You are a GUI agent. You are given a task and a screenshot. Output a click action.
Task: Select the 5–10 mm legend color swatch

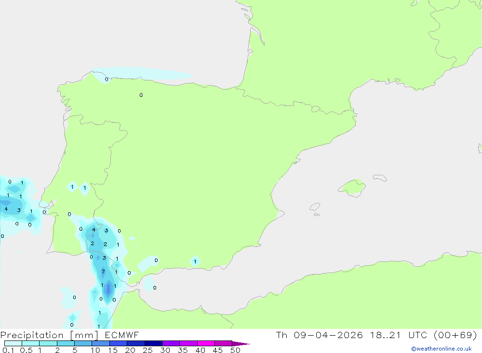pyautogui.click(x=83, y=343)
